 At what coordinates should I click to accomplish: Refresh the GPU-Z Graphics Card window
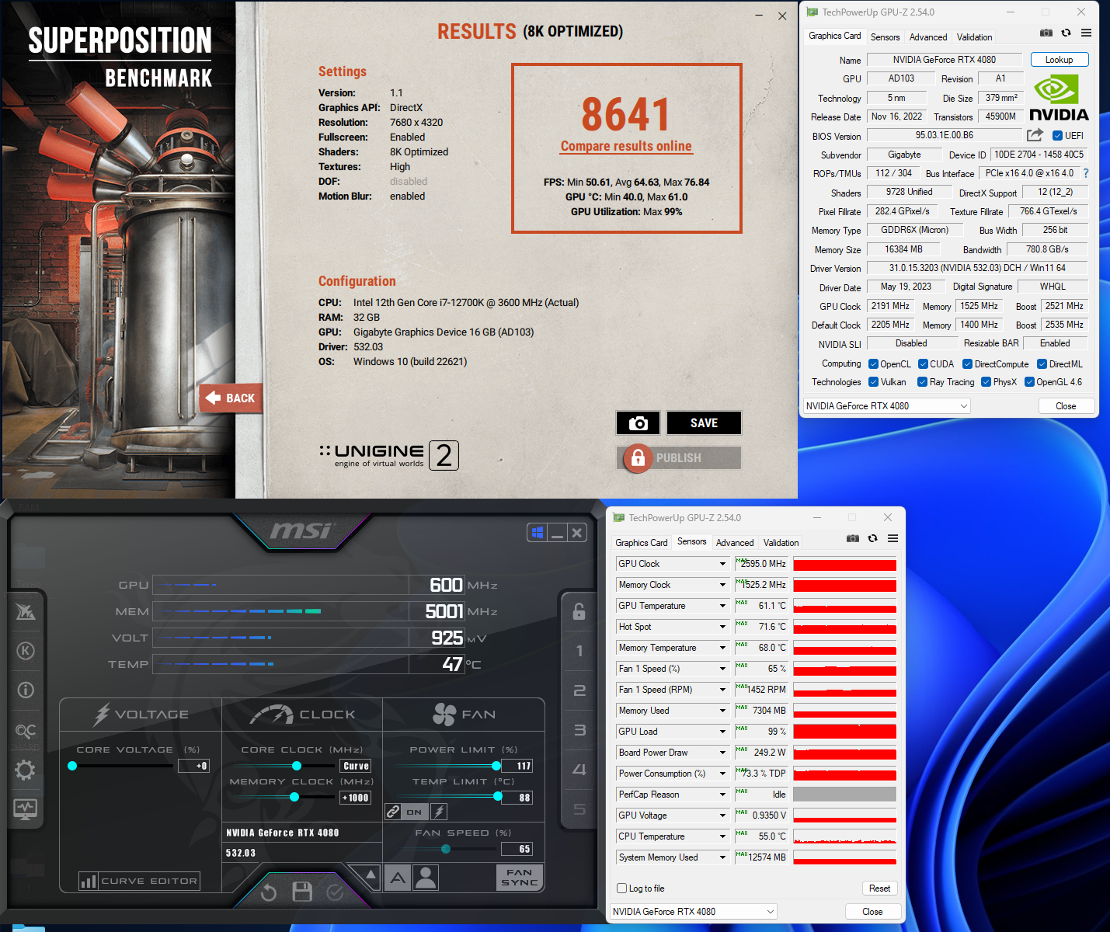coord(1066,33)
